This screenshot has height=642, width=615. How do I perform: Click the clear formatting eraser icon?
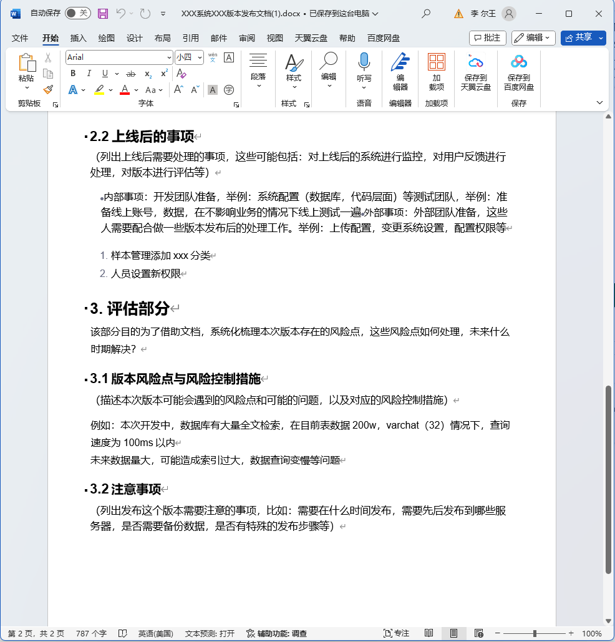coord(182,74)
